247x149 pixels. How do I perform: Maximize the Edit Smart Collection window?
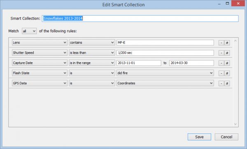point(227,3)
